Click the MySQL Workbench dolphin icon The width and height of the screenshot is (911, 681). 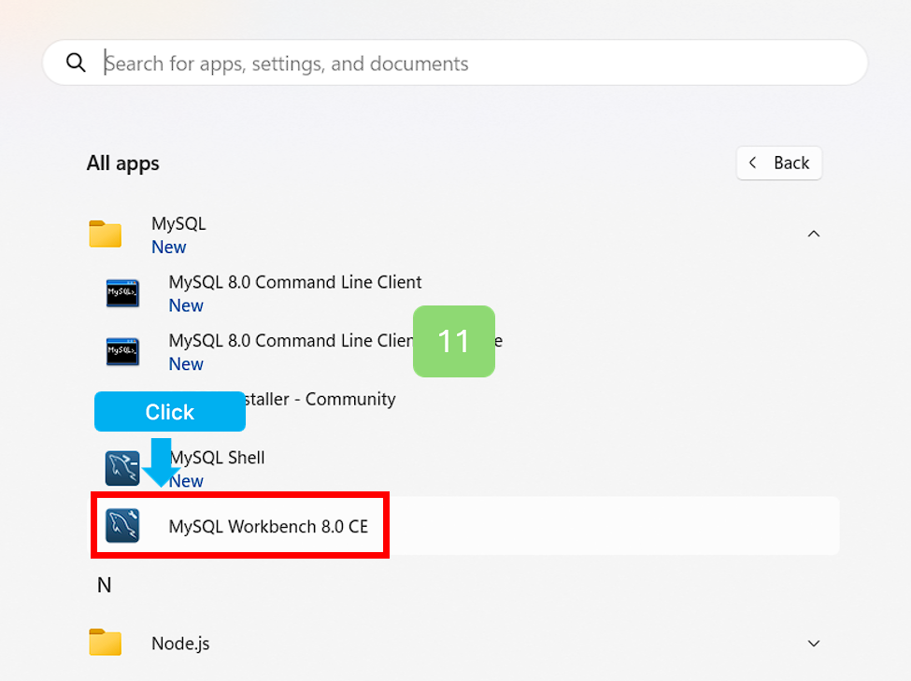click(122, 525)
